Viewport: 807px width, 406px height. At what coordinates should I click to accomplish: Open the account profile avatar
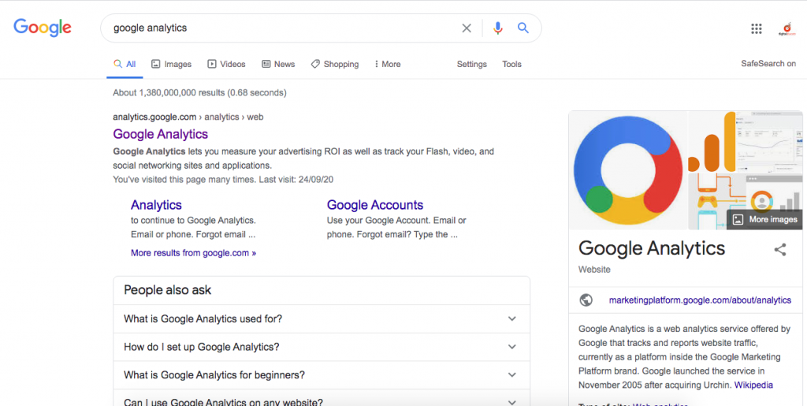coord(787,29)
